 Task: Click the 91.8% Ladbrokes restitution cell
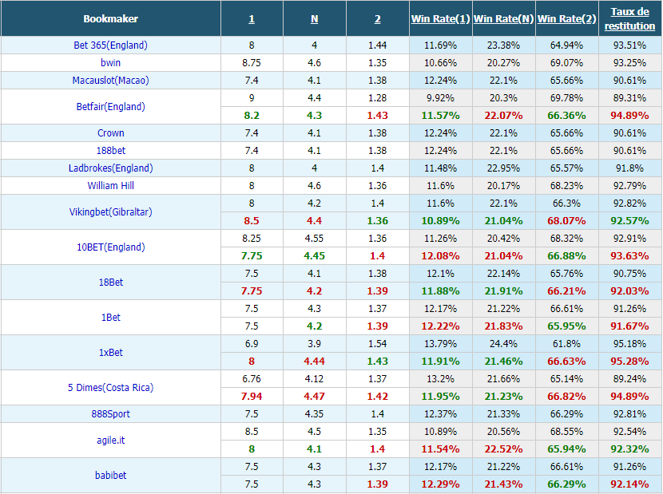click(x=630, y=168)
